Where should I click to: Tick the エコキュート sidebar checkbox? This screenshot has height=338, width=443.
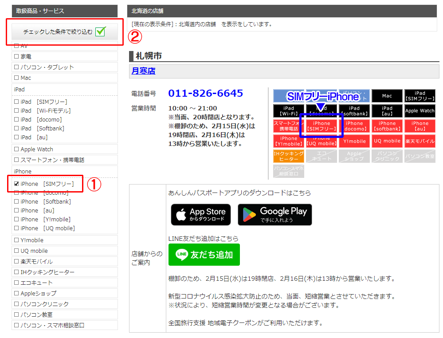16,283
